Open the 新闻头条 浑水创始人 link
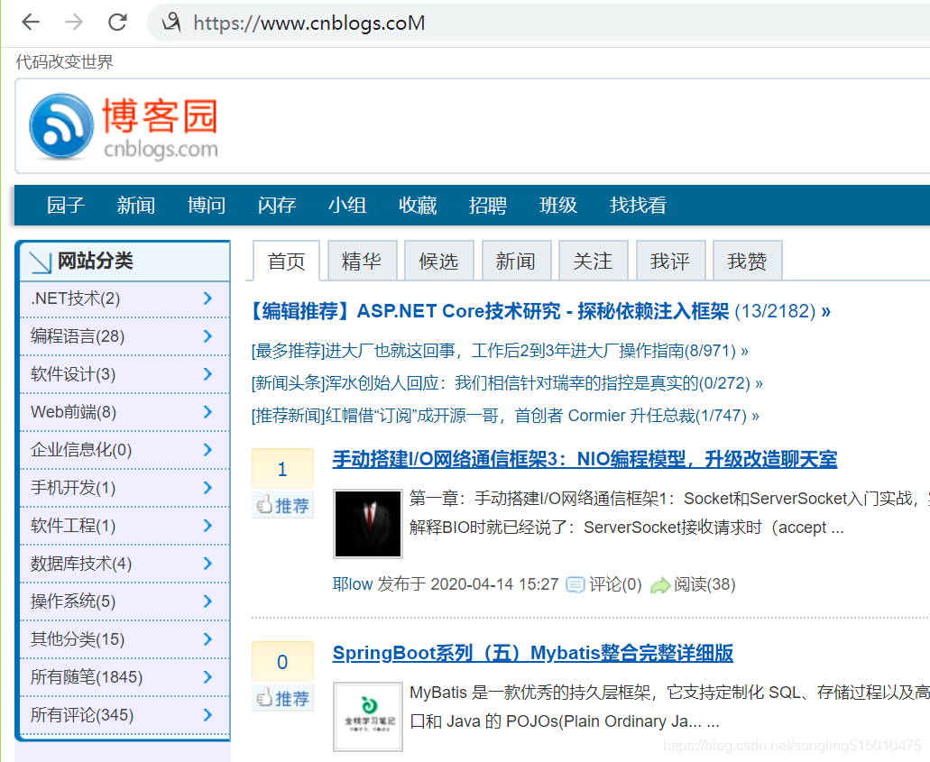The height and width of the screenshot is (762, 930). (507, 383)
